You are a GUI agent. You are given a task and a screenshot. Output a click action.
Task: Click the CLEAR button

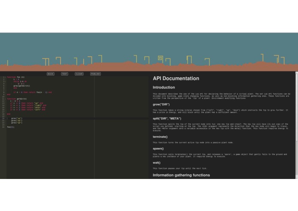pyautogui.click(x=79, y=74)
